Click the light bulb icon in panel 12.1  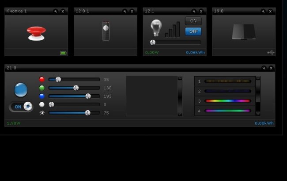[156, 27]
